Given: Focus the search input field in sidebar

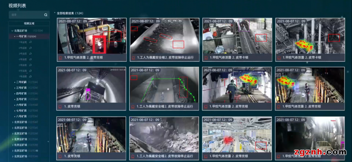Looking at the screenshot, I should pos(26,15).
